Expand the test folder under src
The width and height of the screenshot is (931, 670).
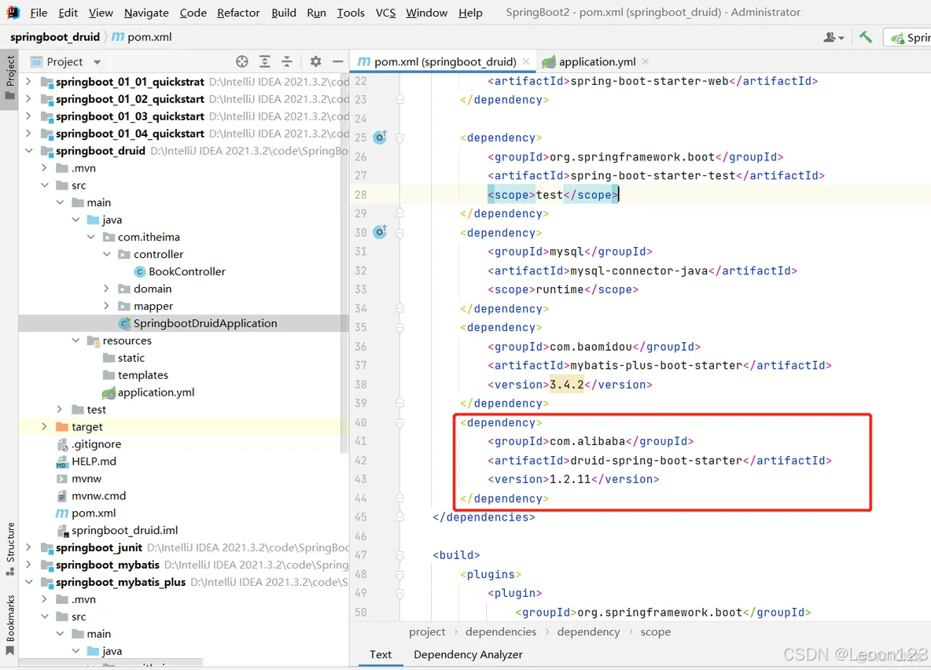tap(60, 409)
